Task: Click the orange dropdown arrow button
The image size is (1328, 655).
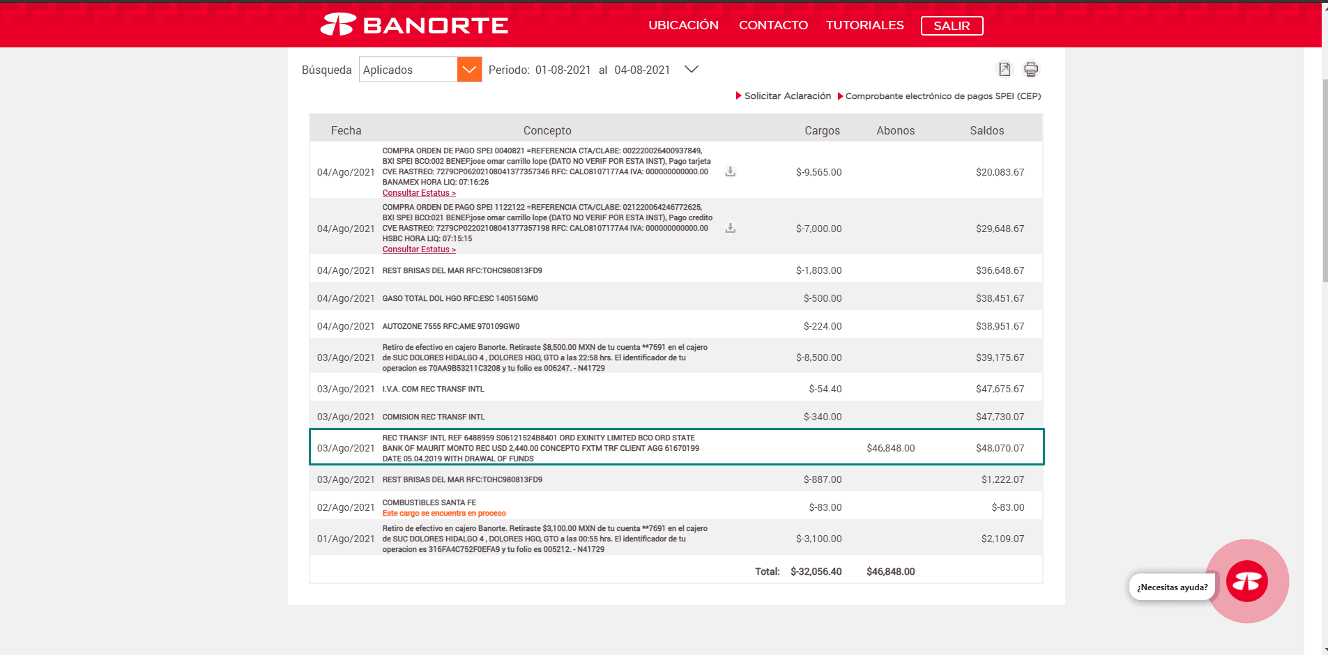Action: point(469,70)
